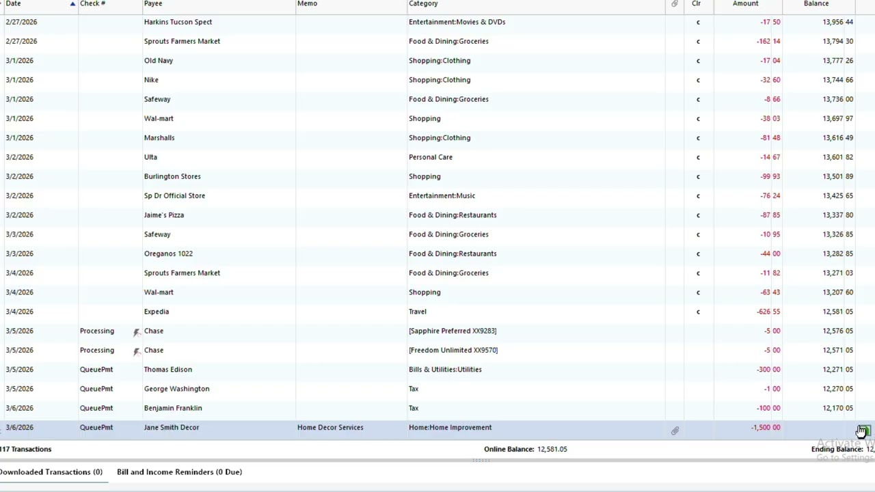Click the Entertainment:Movies & DVDs category
The height and width of the screenshot is (492, 875).
pyautogui.click(x=457, y=22)
